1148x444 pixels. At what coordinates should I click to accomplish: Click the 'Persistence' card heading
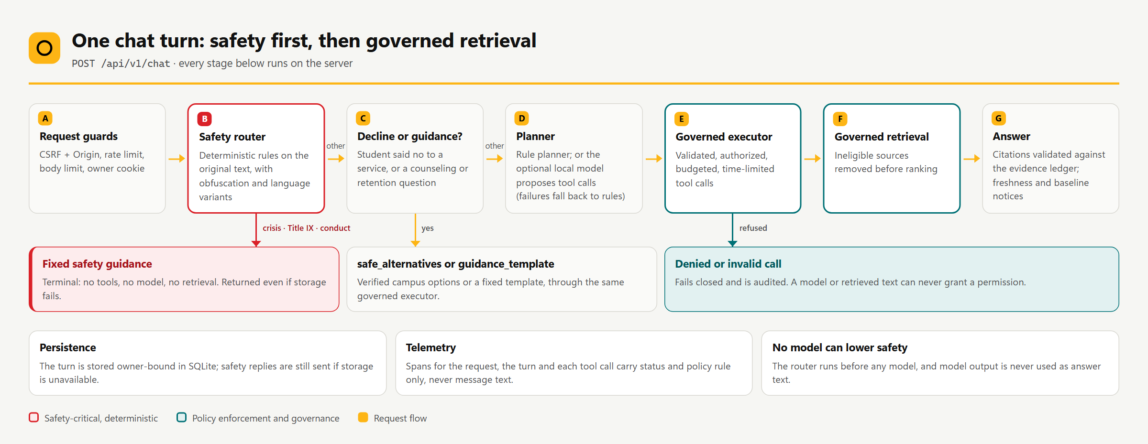click(x=68, y=347)
